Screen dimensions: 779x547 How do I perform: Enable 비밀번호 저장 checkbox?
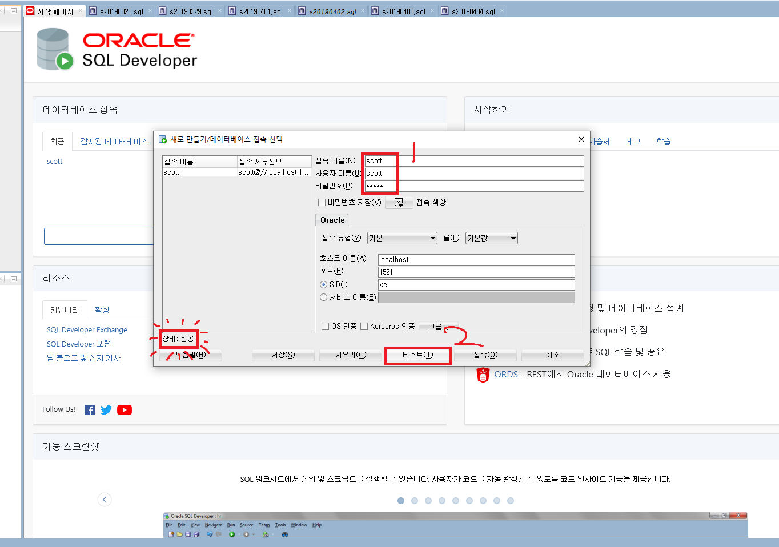[322, 202]
